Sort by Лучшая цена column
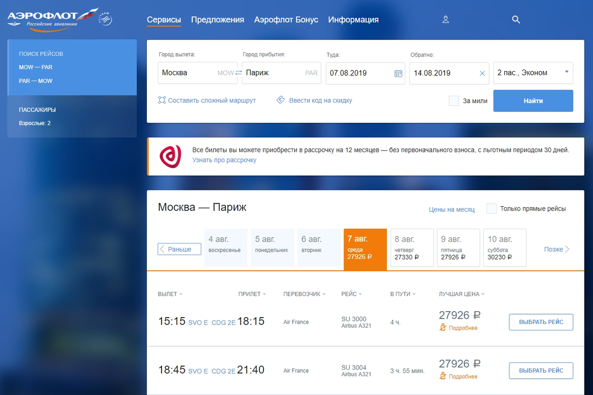The height and width of the screenshot is (395, 593). tap(462, 294)
